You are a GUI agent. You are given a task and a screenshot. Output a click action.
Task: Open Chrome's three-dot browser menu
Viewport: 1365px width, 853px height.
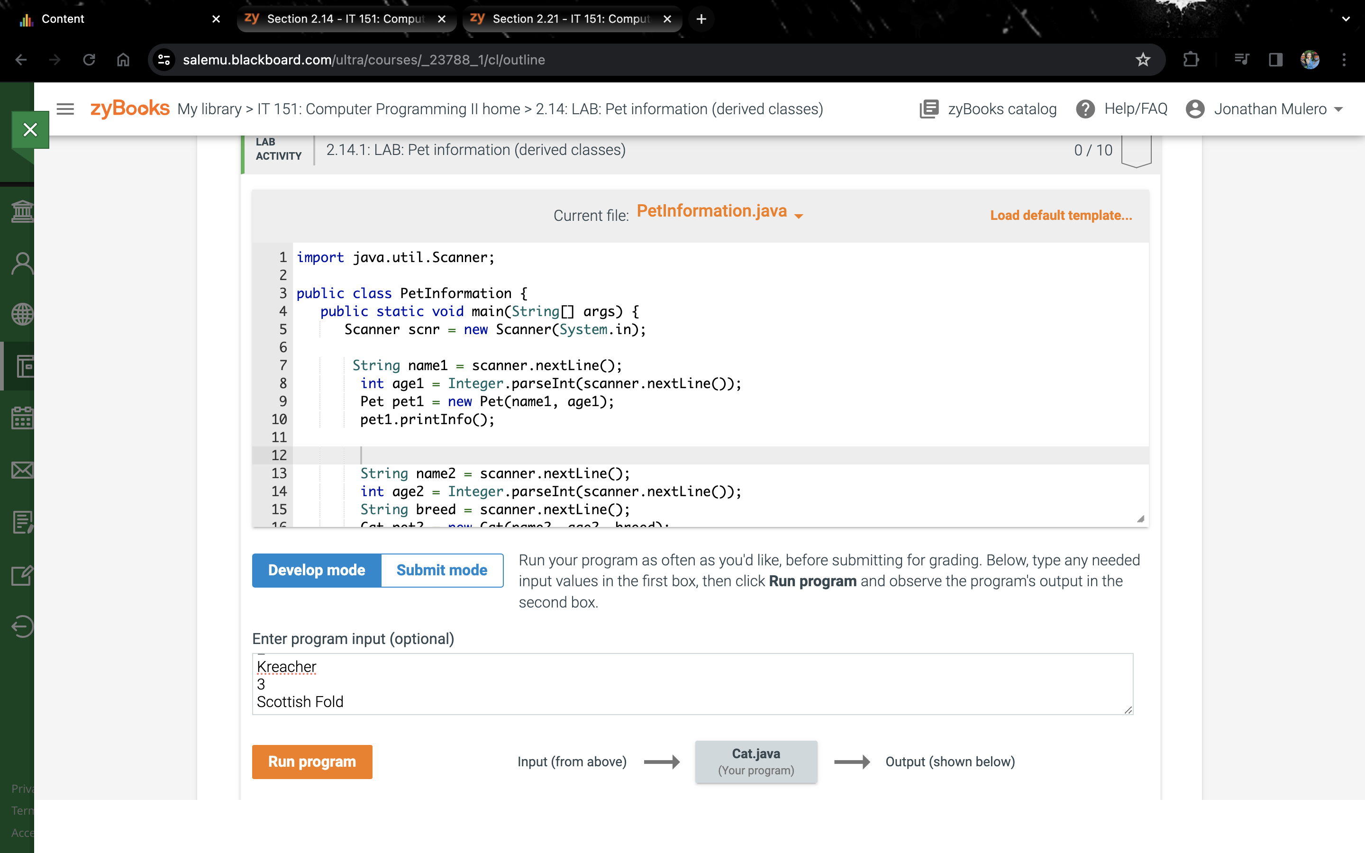pyautogui.click(x=1345, y=60)
